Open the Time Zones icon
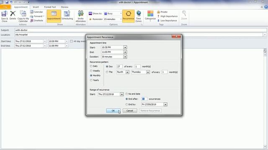Screen dimensions: 268x150 coord(139,16)
